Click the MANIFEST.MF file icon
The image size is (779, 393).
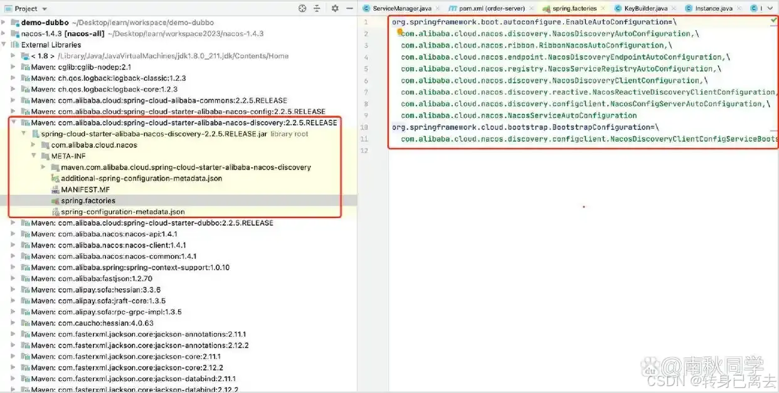coord(56,189)
